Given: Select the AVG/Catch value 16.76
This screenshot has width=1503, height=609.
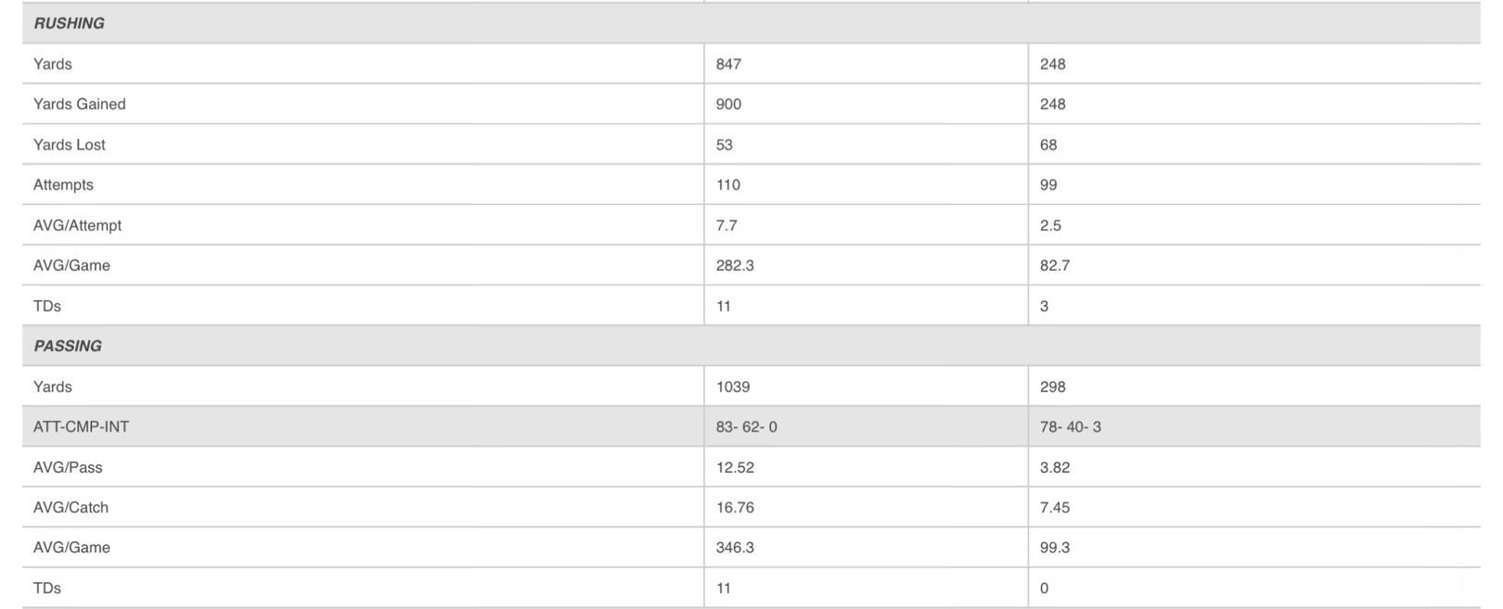Looking at the screenshot, I should point(737,507).
